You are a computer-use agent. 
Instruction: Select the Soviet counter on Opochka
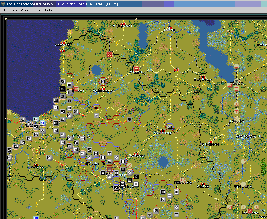click(243, 184)
